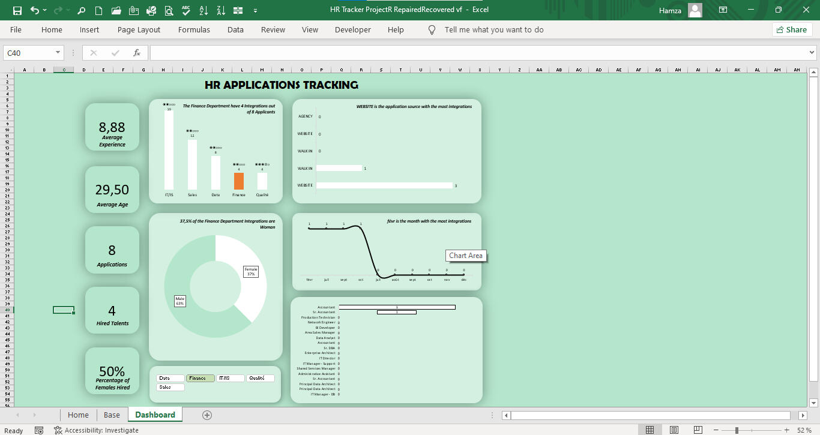Click the Print Preview icon
This screenshot has height=435, width=820.
169,10
